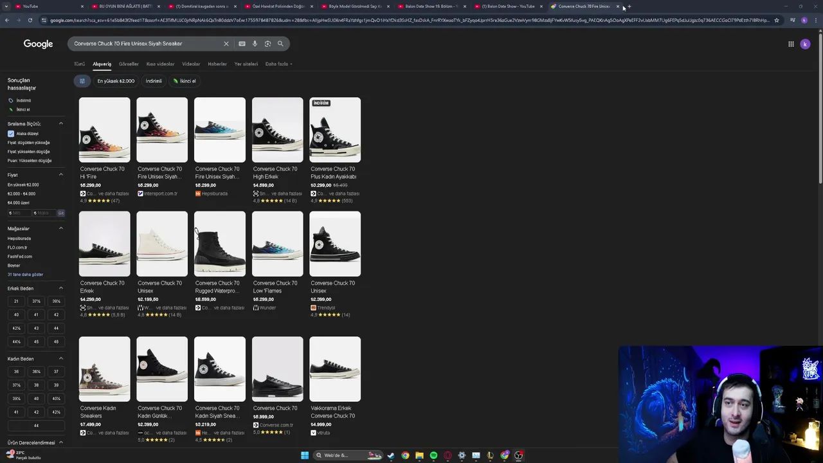The image size is (823, 463).
Task: Click the Min price input field
Action: pos(19,213)
